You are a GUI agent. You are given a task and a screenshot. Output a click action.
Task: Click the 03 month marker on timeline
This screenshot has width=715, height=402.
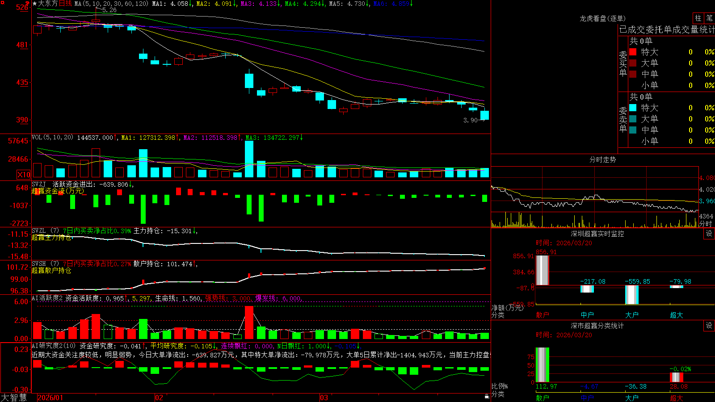(x=324, y=398)
